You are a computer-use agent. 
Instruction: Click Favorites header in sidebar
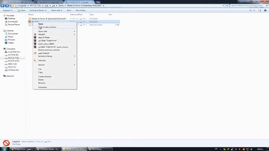[x=10, y=16]
